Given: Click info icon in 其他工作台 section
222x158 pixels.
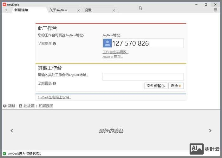Looking at the screenshot, I should (x=54, y=83).
